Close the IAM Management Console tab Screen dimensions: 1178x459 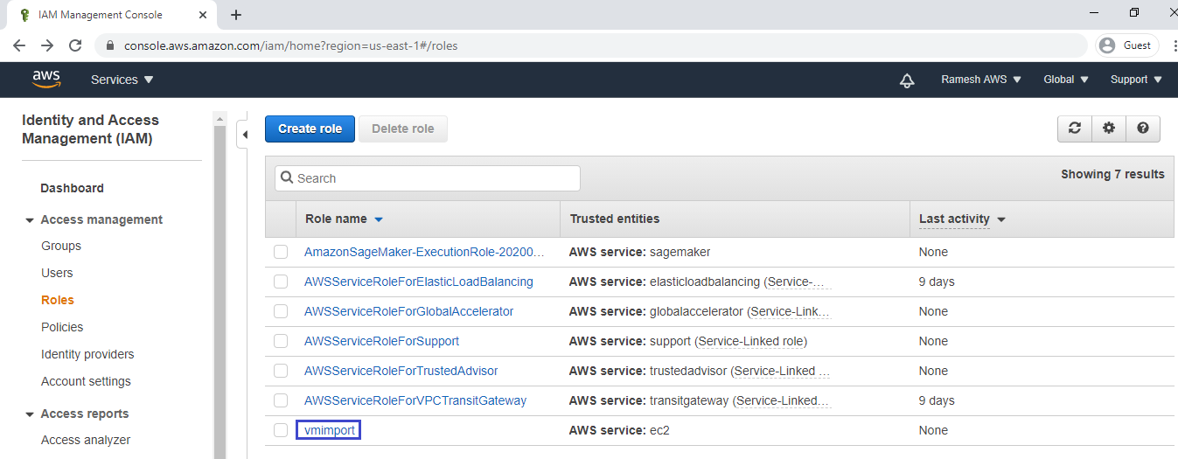[x=203, y=15]
